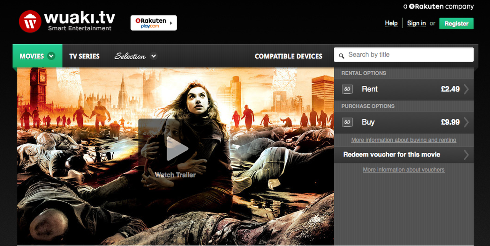Click the wuaki.tv red popcorn logo icon
490x246 pixels.
click(x=30, y=21)
